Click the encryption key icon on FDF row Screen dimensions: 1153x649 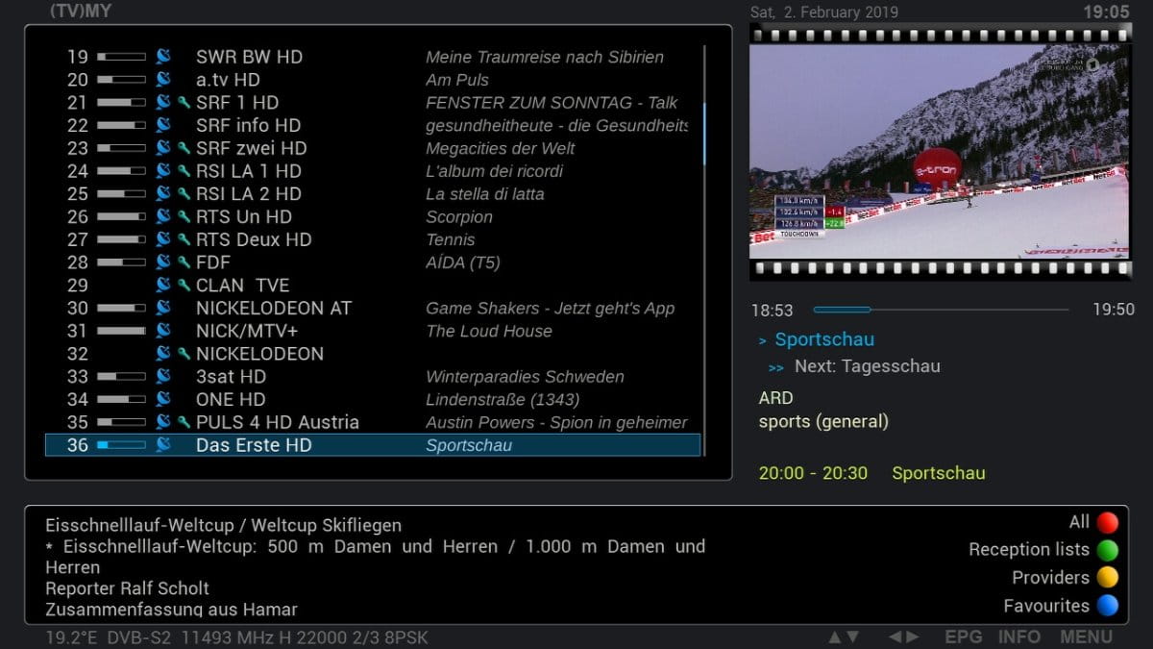(x=184, y=262)
